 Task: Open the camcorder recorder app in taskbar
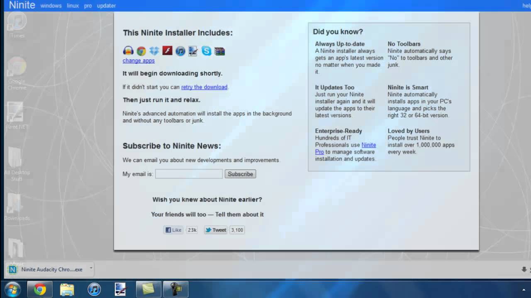click(175, 289)
